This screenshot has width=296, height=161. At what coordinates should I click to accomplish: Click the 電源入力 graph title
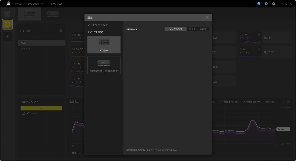click(74, 102)
